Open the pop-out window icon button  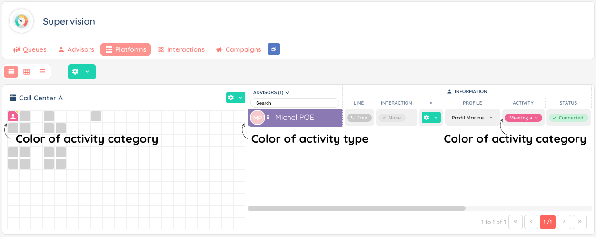click(274, 49)
